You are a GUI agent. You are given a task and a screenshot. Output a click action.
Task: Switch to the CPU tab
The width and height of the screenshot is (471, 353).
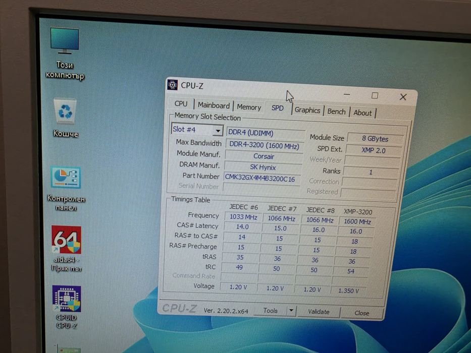(181, 103)
